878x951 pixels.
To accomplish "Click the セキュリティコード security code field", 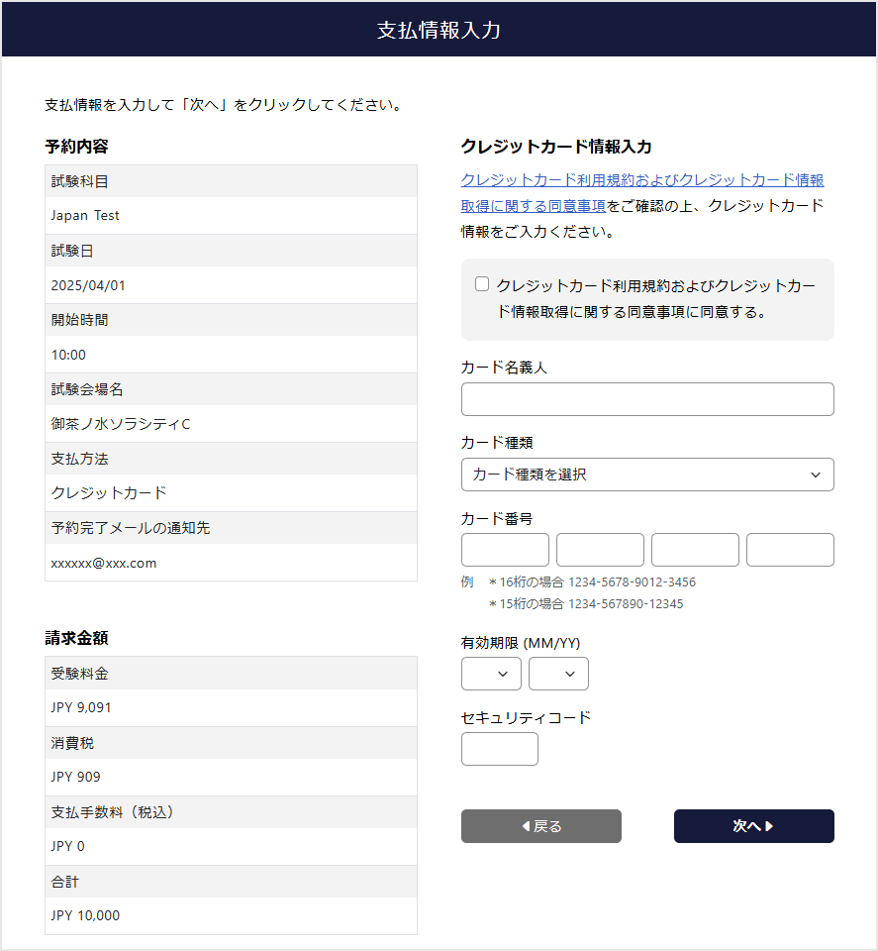I will click(x=499, y=749).
